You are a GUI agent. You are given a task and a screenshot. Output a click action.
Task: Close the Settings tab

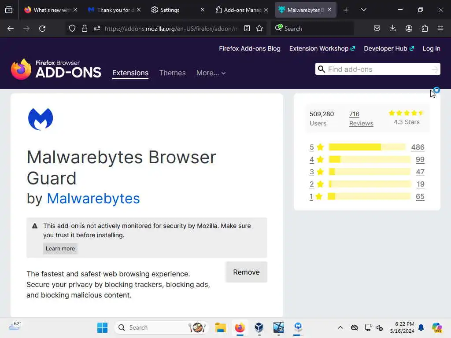[x=203, y=10]
